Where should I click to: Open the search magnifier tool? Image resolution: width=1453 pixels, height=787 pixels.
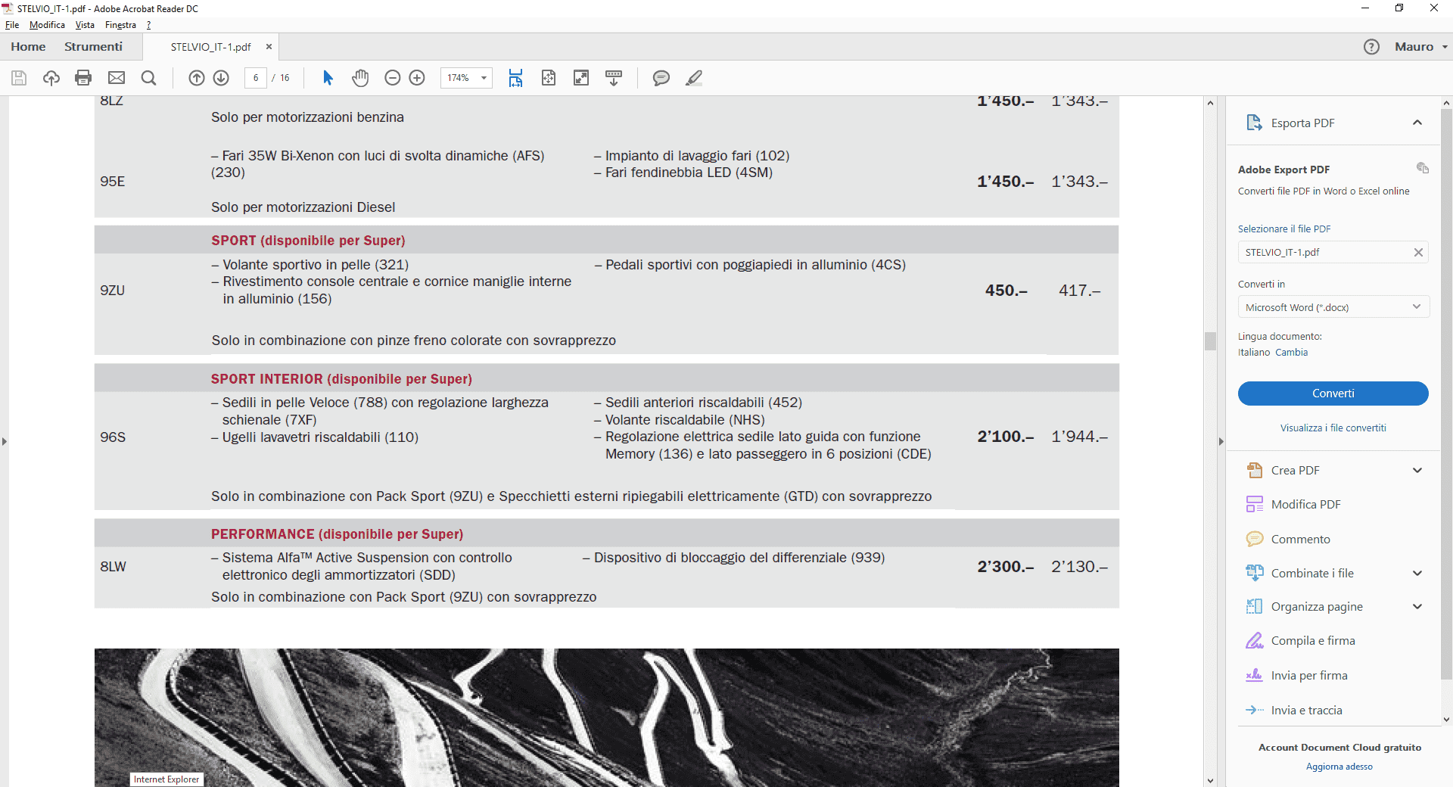tap(148, 78)
